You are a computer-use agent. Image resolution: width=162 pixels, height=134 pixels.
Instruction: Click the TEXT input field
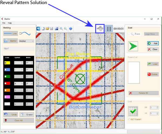(x=19, y=48)
